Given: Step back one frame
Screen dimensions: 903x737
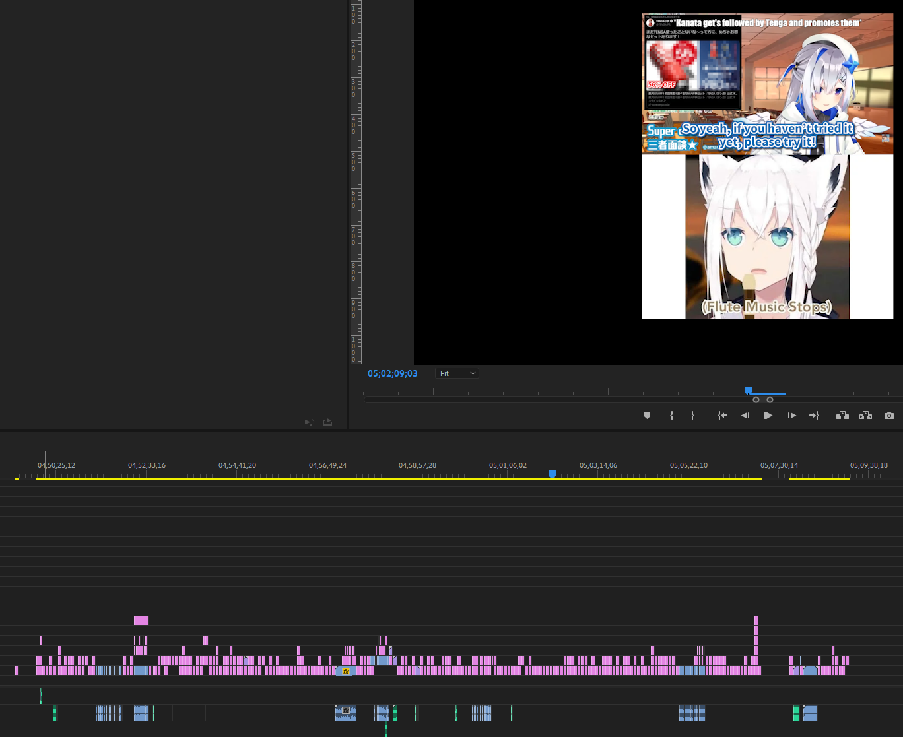Looking at the screenshot, I should click(745, 416).
